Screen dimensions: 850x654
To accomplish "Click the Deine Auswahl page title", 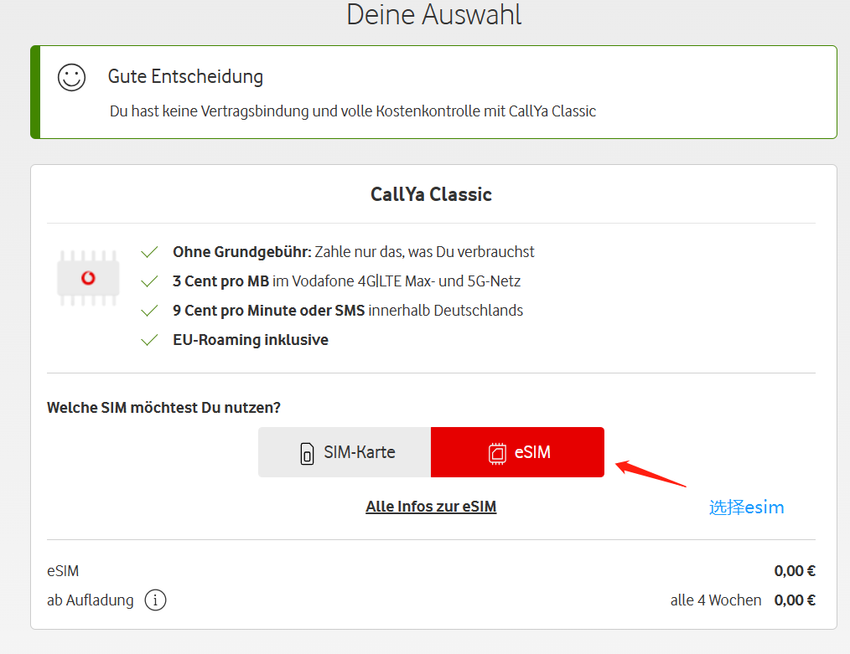I will click(x=433, y=14).
